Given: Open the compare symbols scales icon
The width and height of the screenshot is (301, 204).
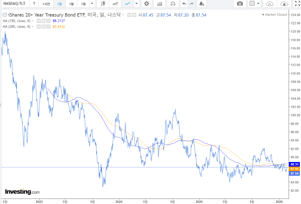Looking at the screenshot, I should 173,4.
